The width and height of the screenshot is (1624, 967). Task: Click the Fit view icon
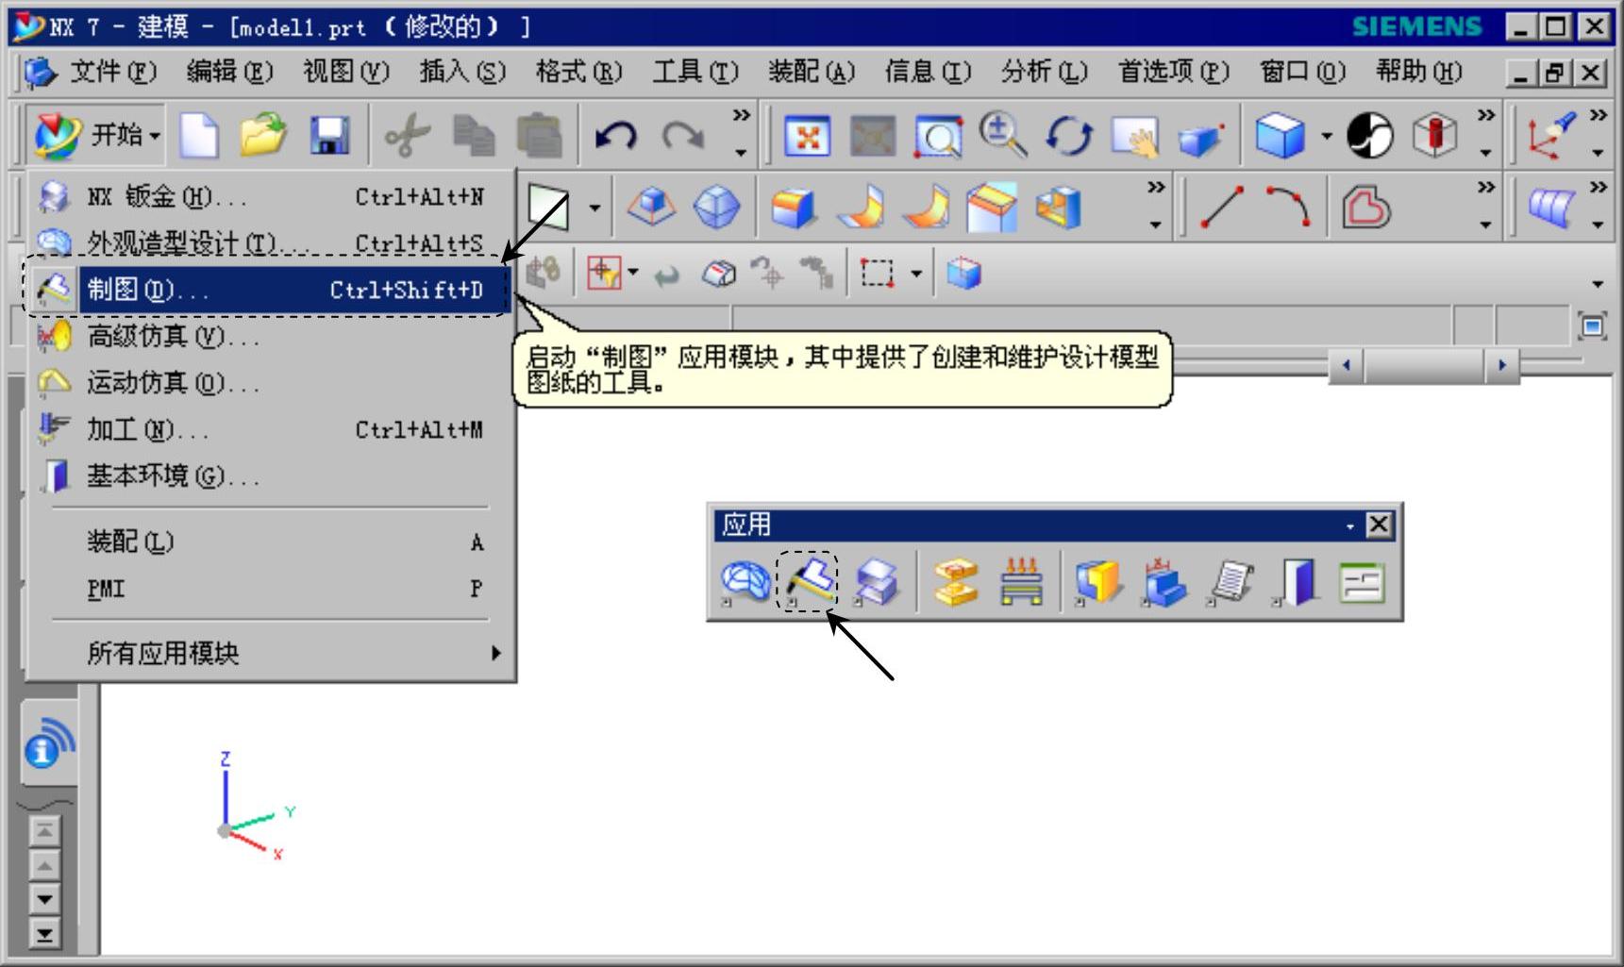(x=808, y=137)
